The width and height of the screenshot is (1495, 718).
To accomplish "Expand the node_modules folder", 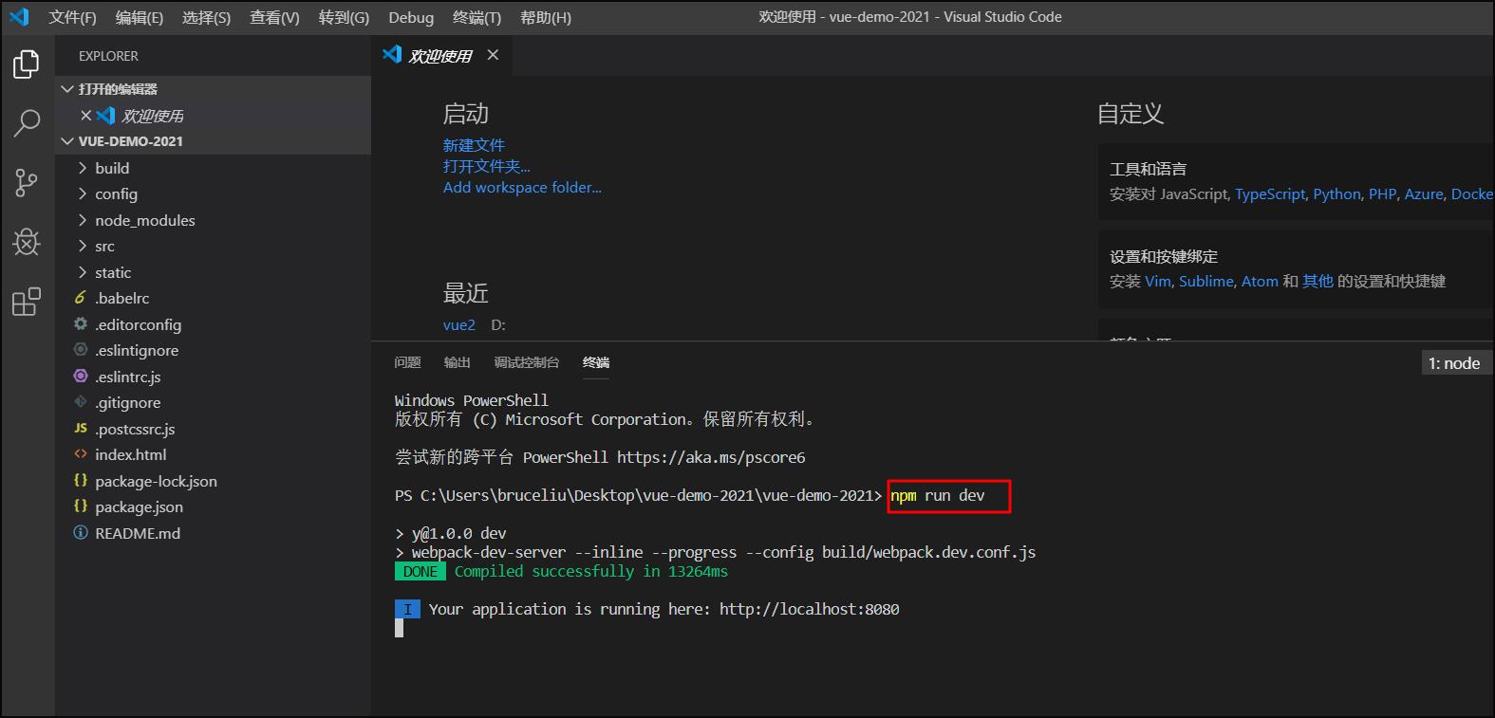I will point(83,220).
